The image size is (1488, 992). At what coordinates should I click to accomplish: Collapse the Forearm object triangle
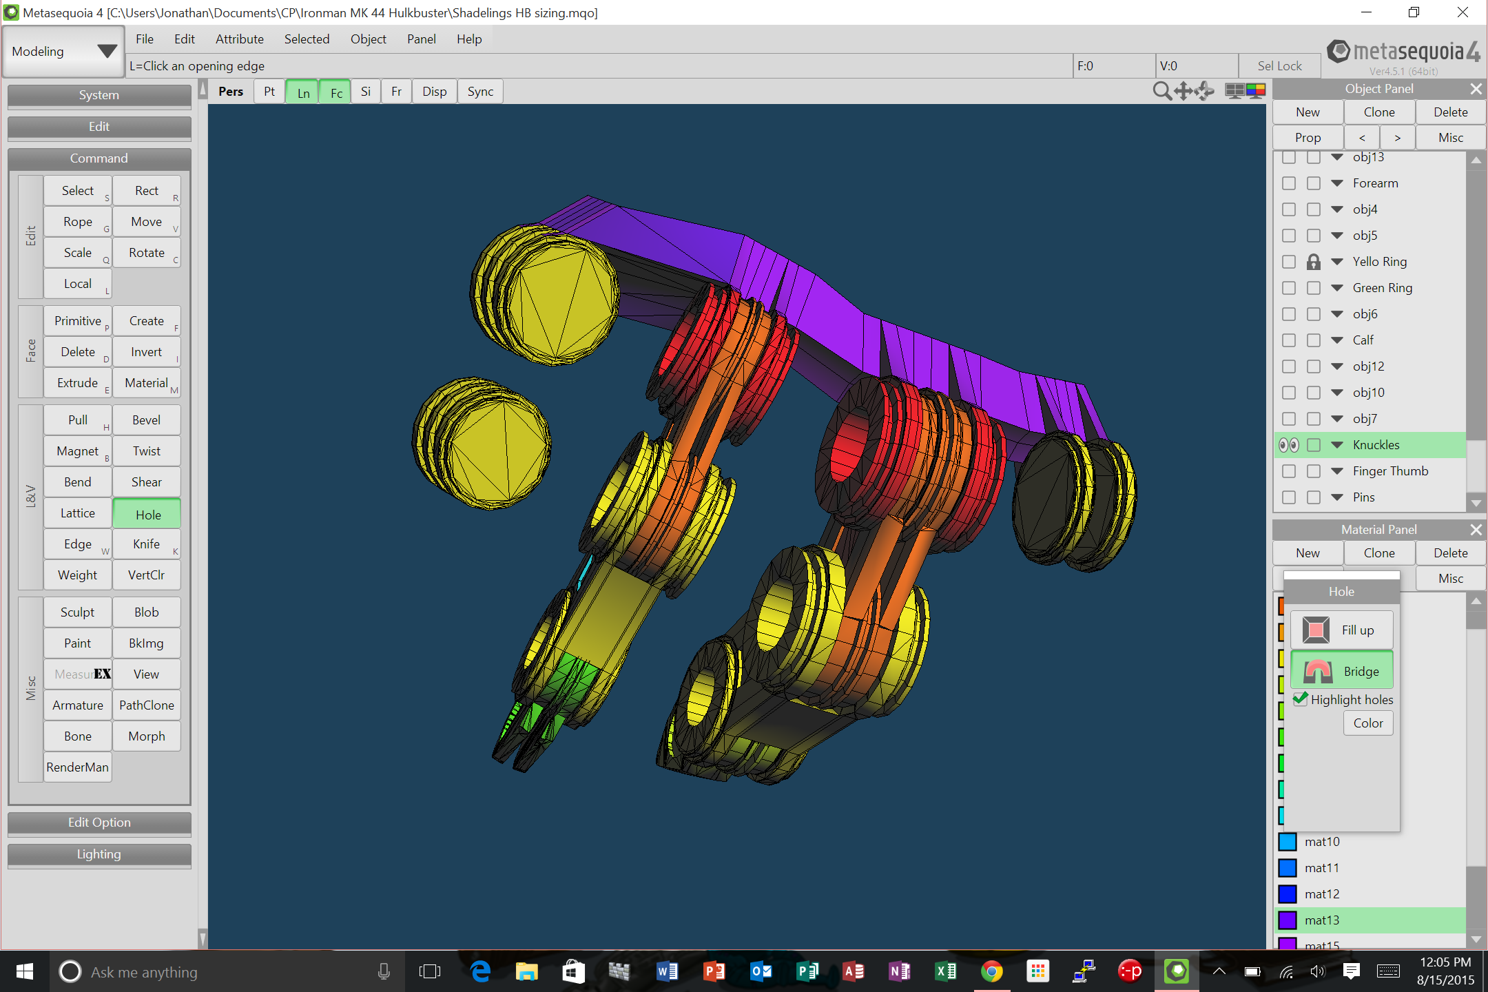click(1337, 183)
